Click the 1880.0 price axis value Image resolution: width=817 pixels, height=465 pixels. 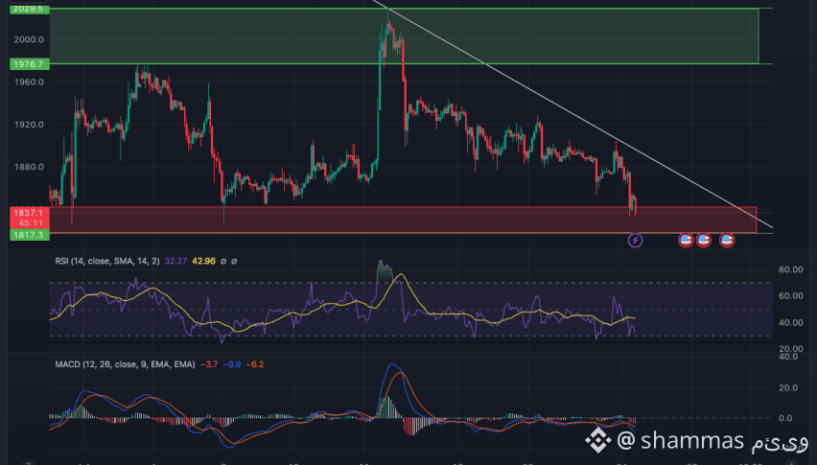(x=29, y=167)
